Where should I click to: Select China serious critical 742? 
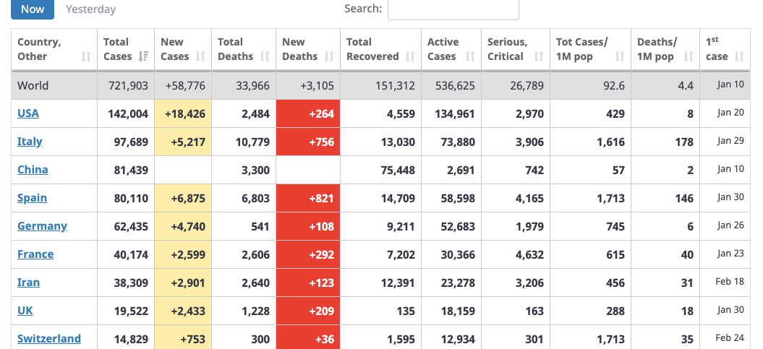tap(534, 170)
